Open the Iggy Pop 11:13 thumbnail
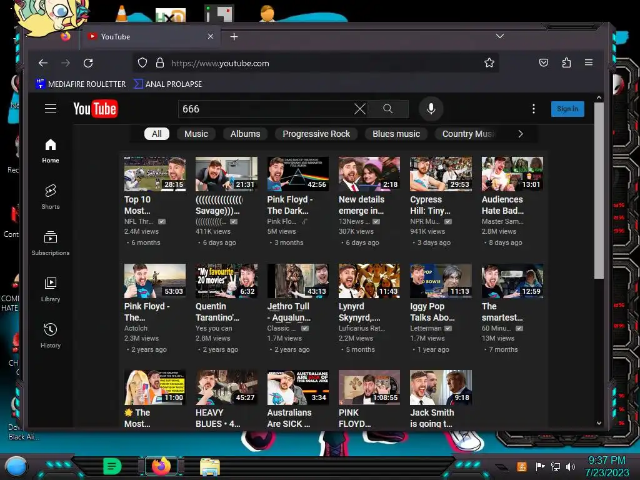This screenshot has width=640, height=480. [441, 281]
